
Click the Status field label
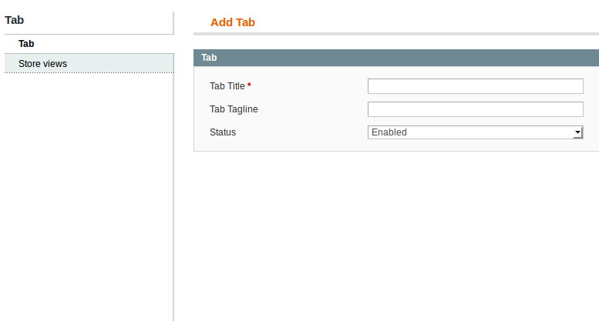tap(223, 132)
